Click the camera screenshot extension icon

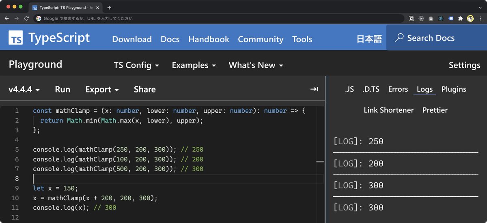coord(431,18)
